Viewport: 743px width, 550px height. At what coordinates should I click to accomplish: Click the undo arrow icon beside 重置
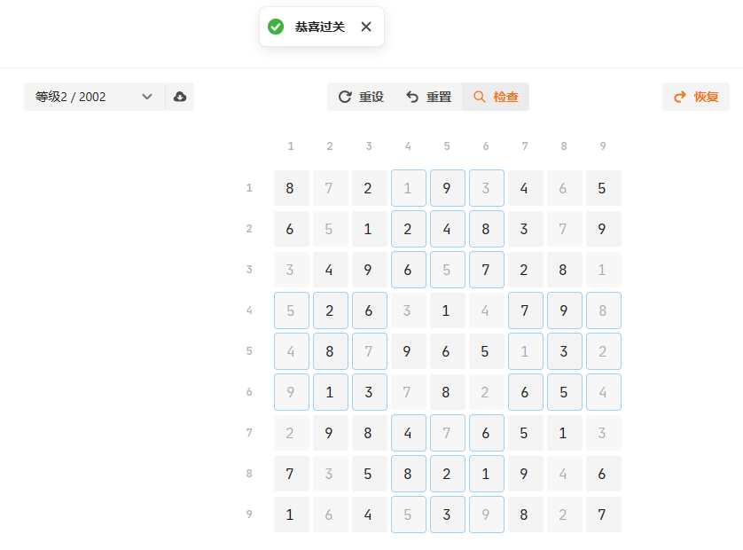(x=412, y=97)
